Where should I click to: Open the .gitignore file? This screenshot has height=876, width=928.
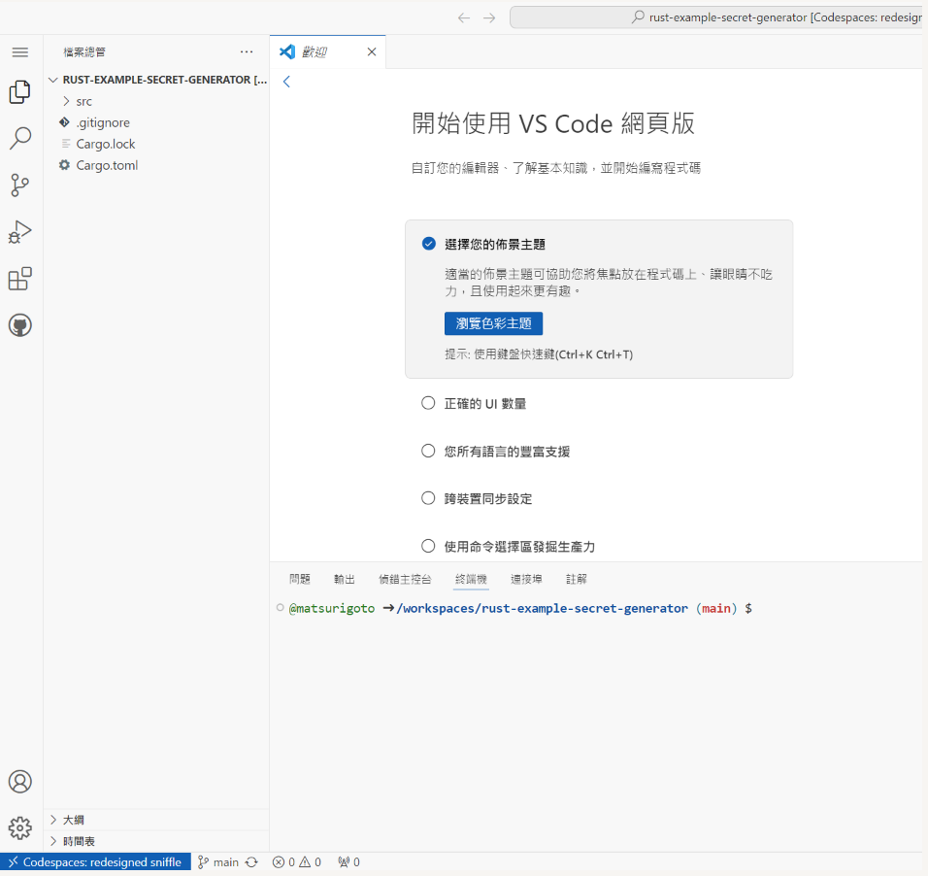pos(157,122)
